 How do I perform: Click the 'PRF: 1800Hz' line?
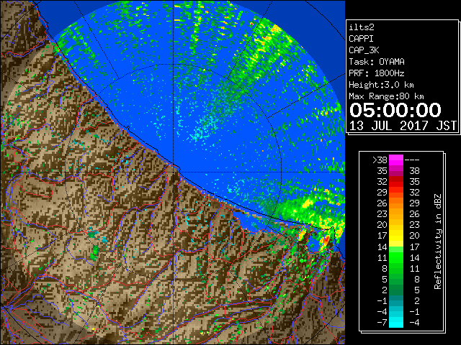pos(377,73)
